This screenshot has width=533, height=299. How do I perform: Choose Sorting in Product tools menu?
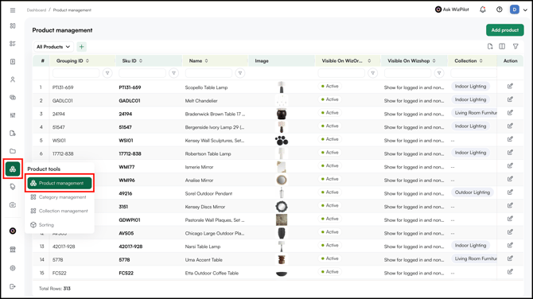tap(42, 225)
